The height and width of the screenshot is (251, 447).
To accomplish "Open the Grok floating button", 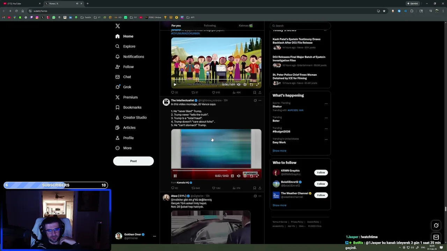I will coord(436,226).
